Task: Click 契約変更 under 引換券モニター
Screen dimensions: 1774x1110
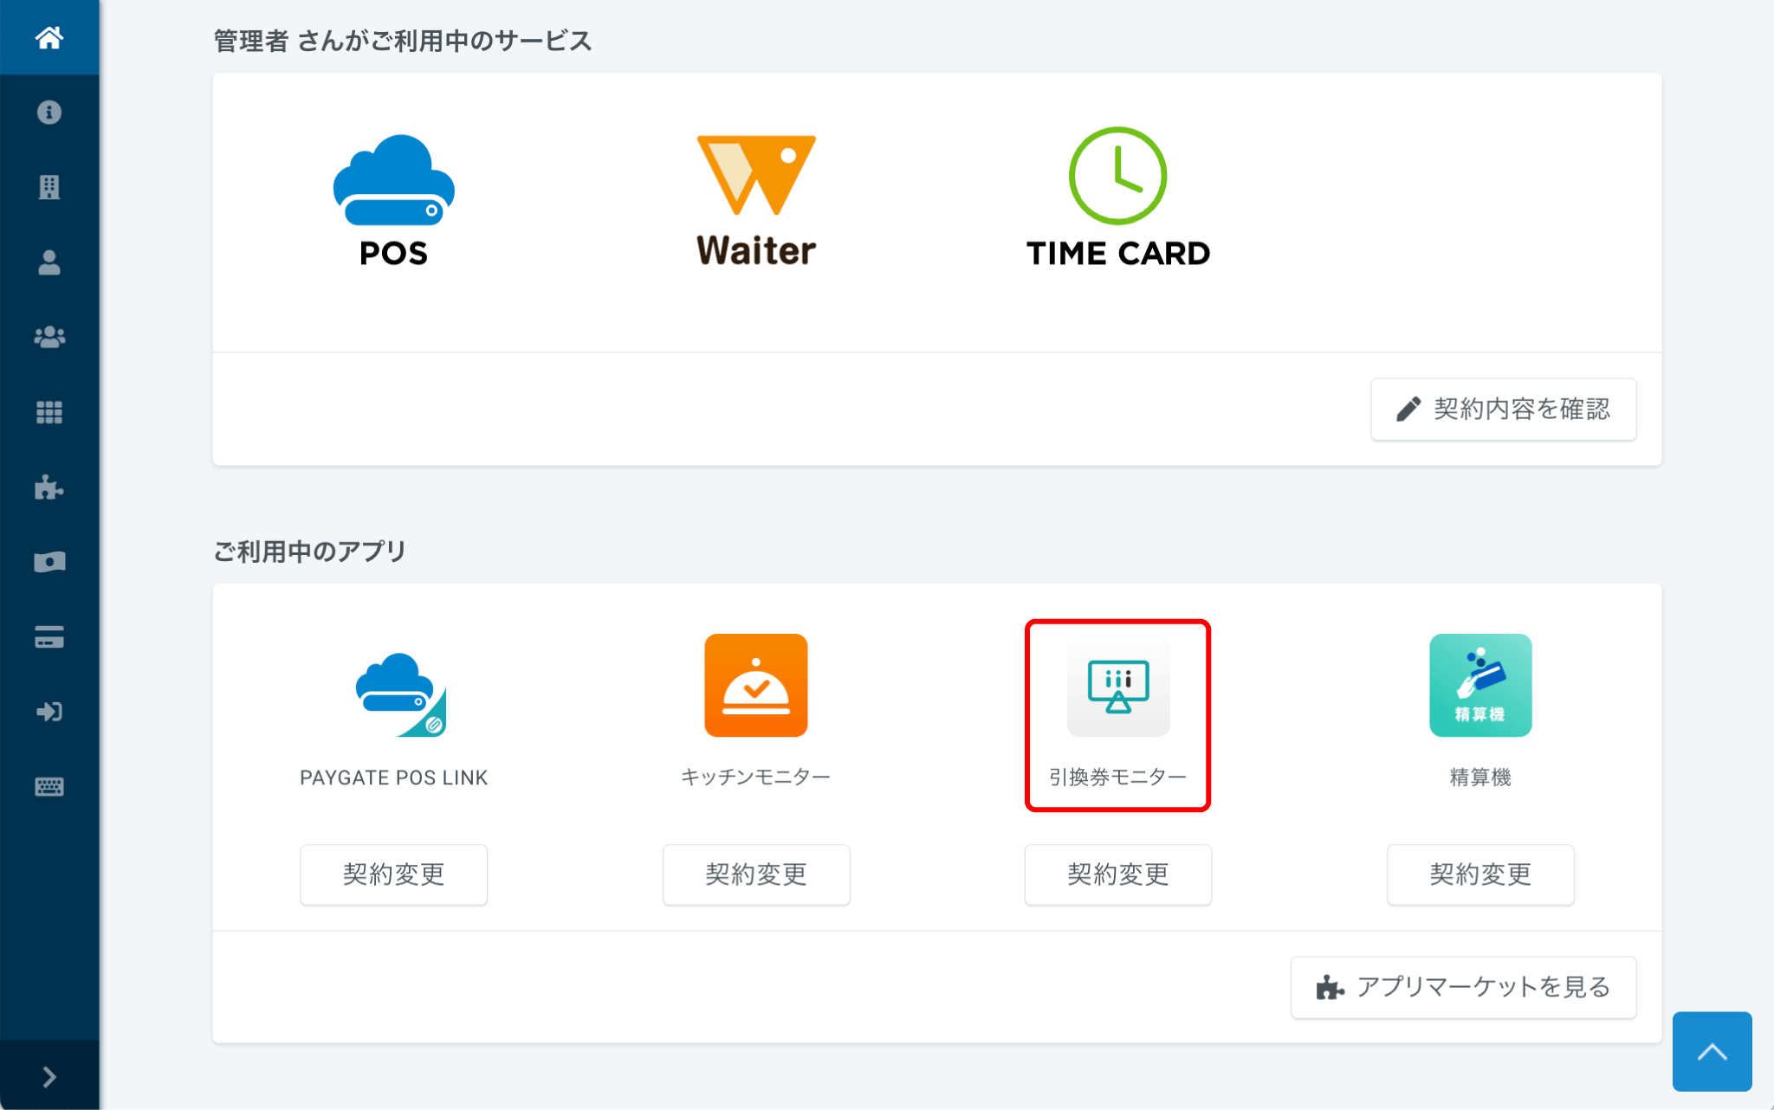Action: [1118, 874]
